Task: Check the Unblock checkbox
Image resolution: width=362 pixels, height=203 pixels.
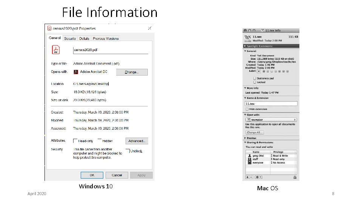Action: (x=128, y=151)
